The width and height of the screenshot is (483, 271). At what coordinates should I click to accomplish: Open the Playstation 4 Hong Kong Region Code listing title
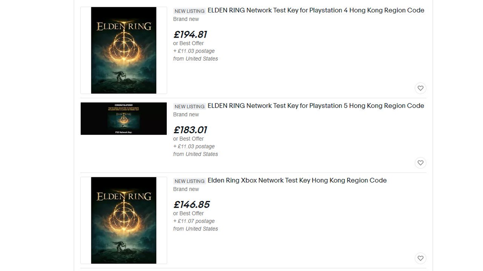pyautogui.click(x=316, y=11)
